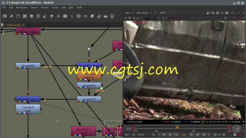Open the Draw nodes pencil menu
The image size is (246, 138).
click(11, 16)
